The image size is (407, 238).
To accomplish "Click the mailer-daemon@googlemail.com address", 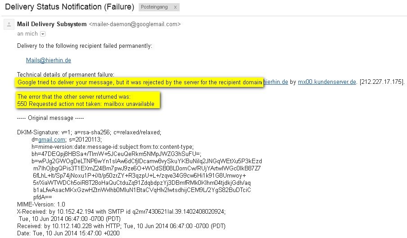I will pos(135,24).
